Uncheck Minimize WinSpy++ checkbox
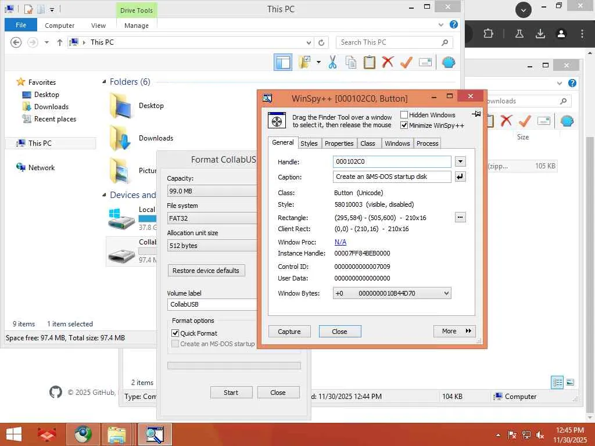 tap(404, 125)
